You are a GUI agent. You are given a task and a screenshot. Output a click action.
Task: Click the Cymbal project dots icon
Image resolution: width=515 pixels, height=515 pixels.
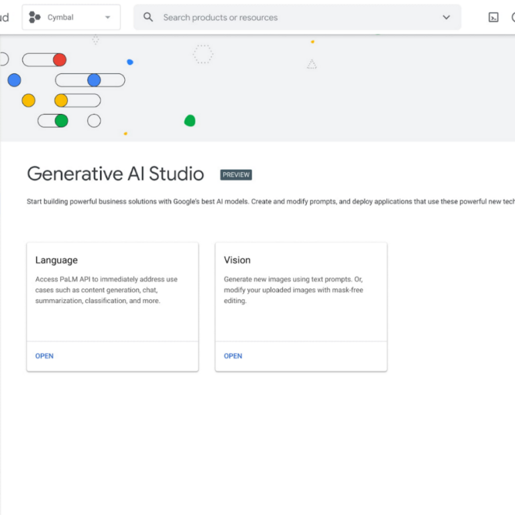tap(35, 17)
